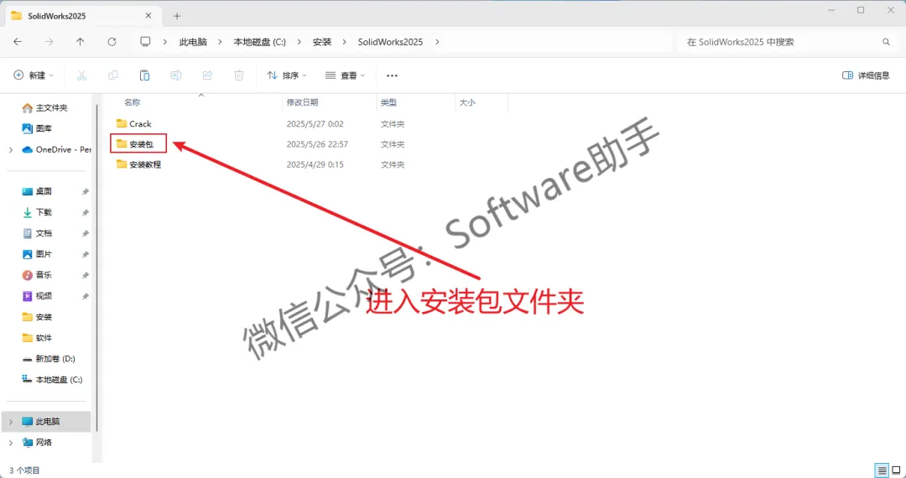Click the forward navigation arrow
Image resolution: width=906 pixels, height=478 pixels.
tap(49, 42)
